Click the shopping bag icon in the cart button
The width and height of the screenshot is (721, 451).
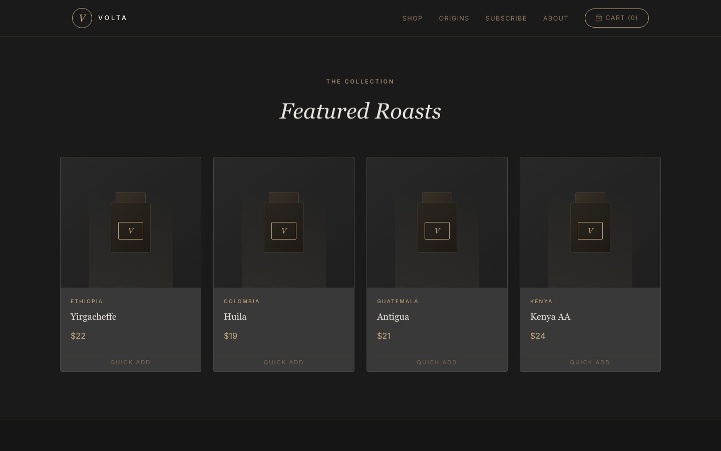(x=599, y=18)
